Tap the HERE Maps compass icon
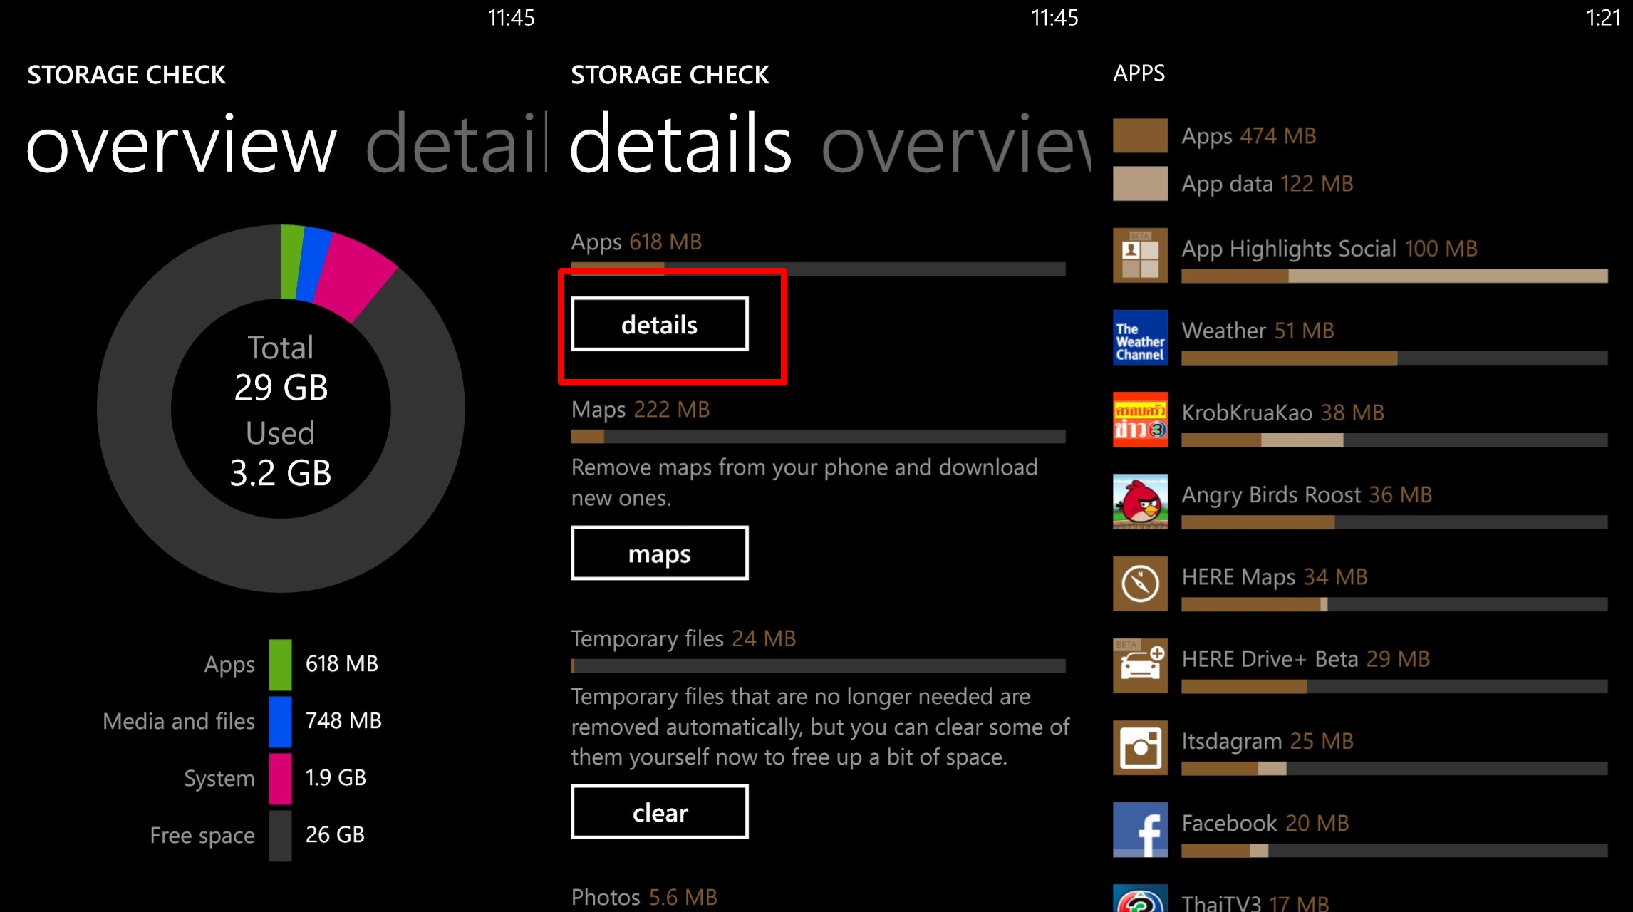Image resolution: width=1633 pixels, height=912 pixels. point(1140,584)
